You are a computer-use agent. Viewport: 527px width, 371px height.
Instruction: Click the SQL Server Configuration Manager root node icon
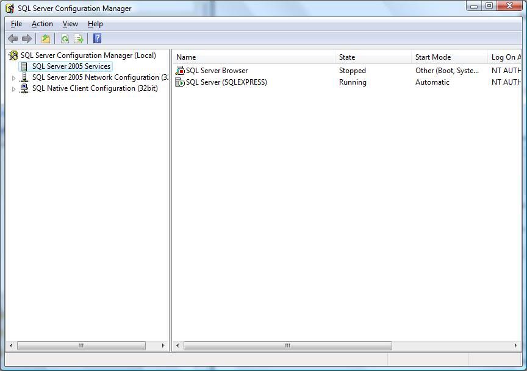click(13, 55)
